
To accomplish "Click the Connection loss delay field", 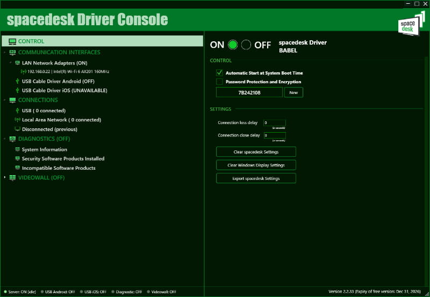I will [275, 123].
